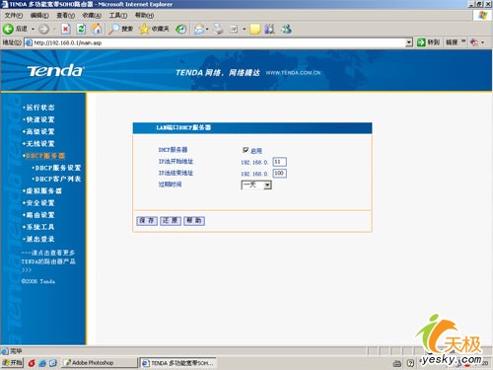Click the Refresh page icon
The height and width of the screenshot is (370, 493).
[x=81, y=29]
